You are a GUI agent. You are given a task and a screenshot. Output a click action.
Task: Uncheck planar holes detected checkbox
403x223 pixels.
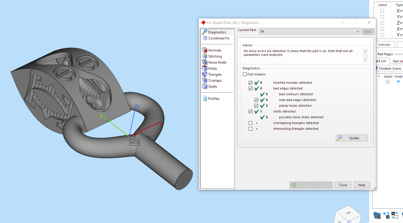(x=256, y=106)
